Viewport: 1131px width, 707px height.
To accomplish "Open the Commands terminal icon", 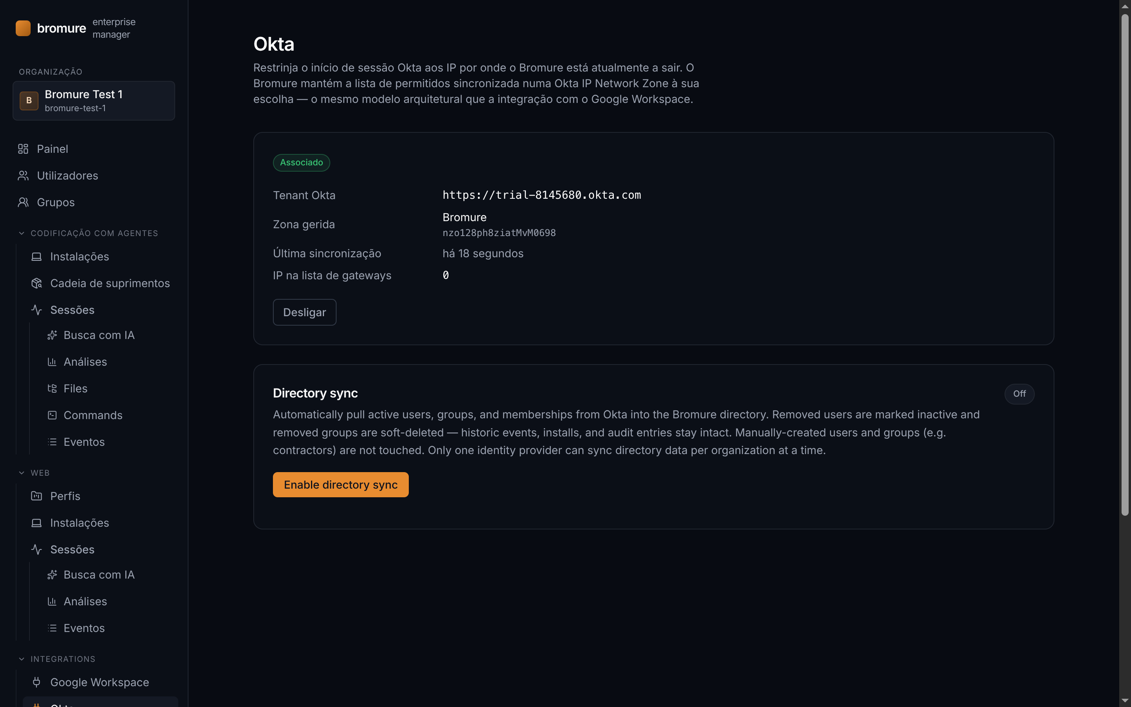I will (x=52, y=415).
